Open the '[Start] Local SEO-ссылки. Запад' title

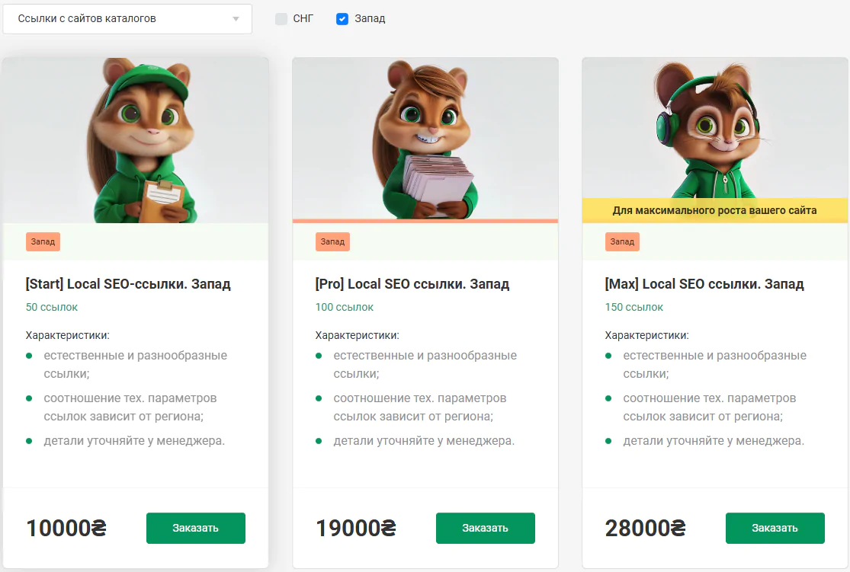pos(128,284)
